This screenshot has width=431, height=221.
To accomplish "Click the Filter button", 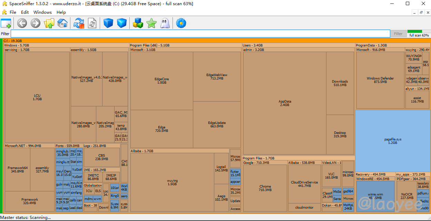I will click(398, 34).
